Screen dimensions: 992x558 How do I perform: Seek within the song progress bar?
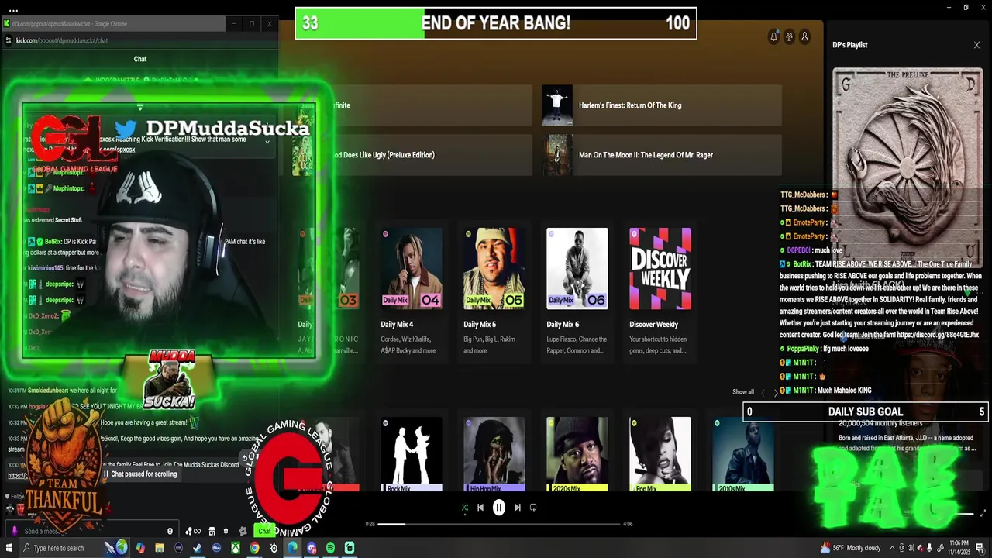coord(499,524)
